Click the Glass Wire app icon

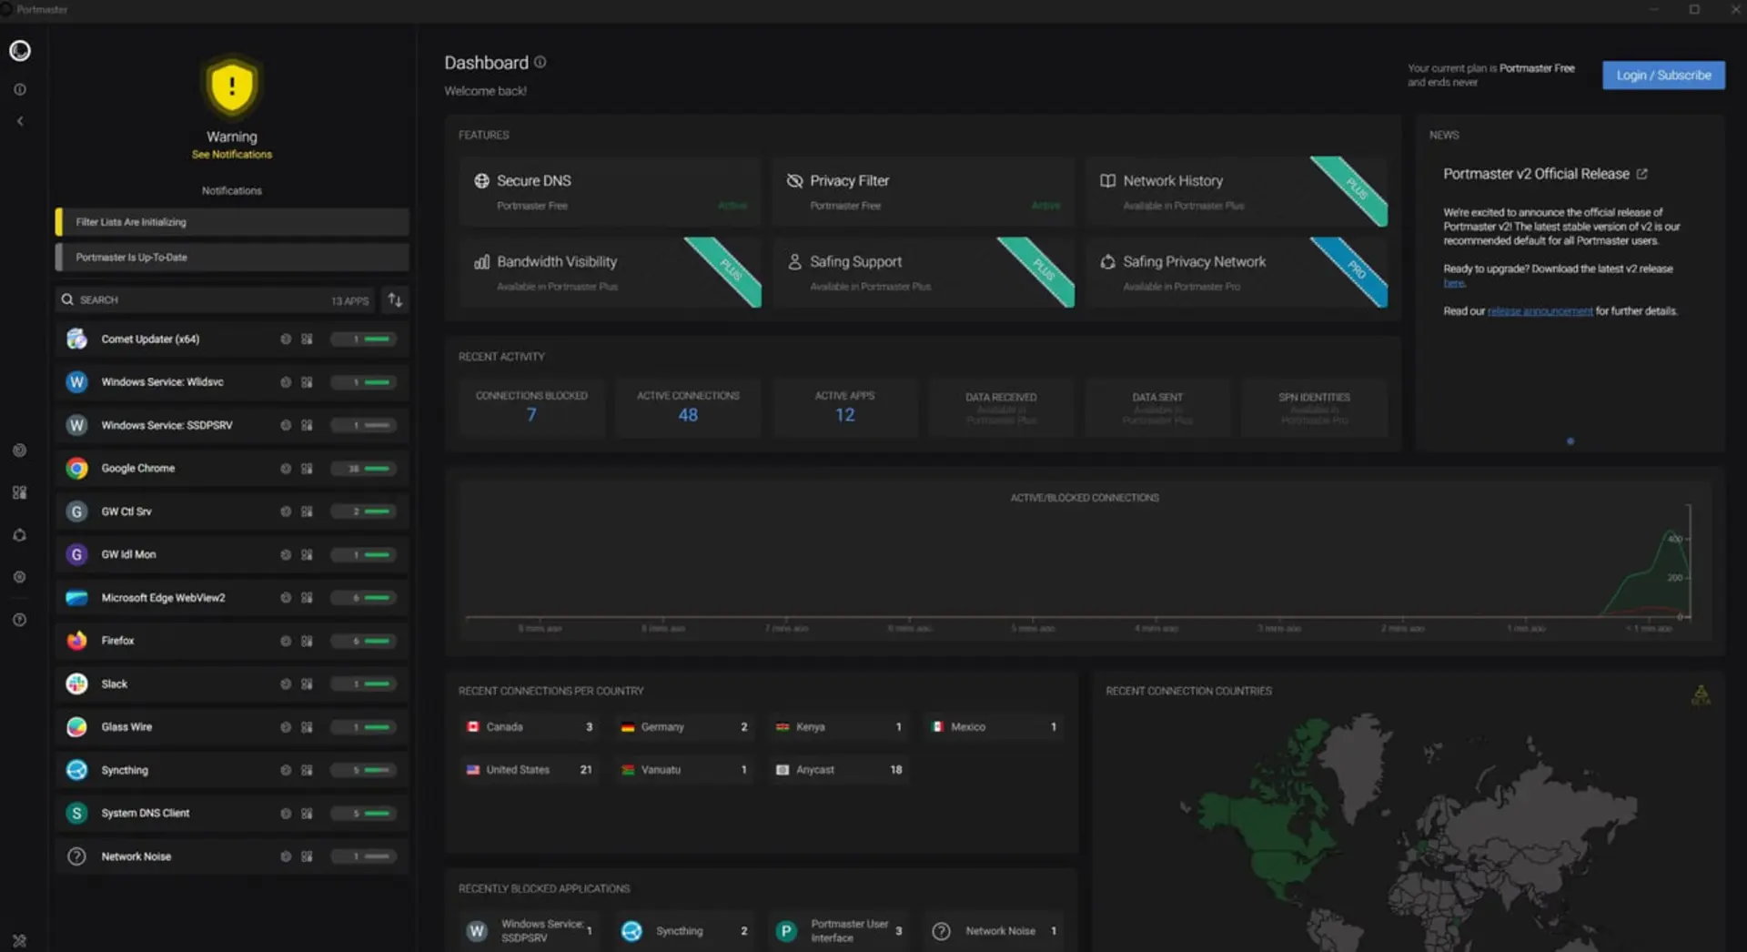tap(76, 727)
